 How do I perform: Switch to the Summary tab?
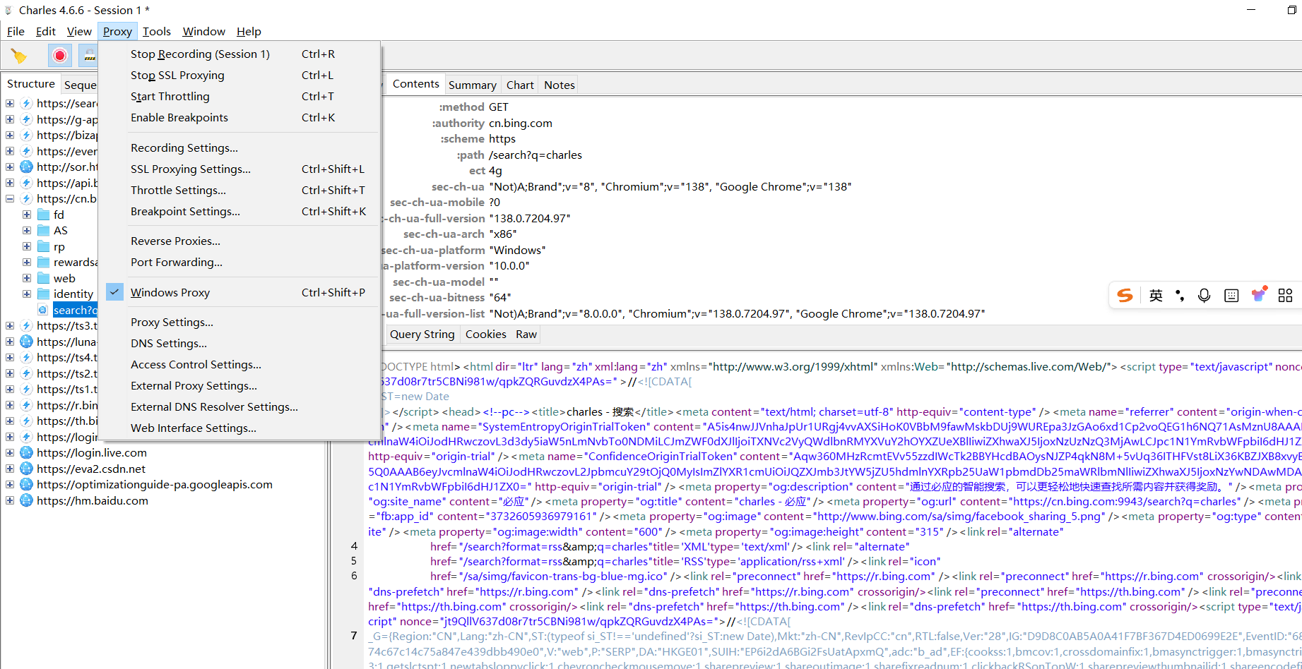pyautogui.click(x=472, y=85)
